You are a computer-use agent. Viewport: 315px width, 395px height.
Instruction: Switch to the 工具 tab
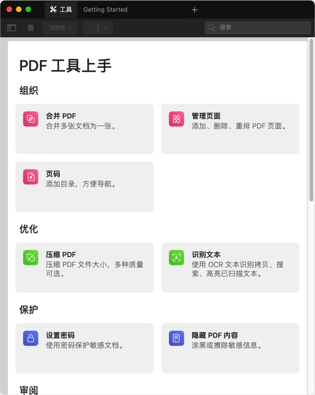pyautogui.click(x=61, y=10)
